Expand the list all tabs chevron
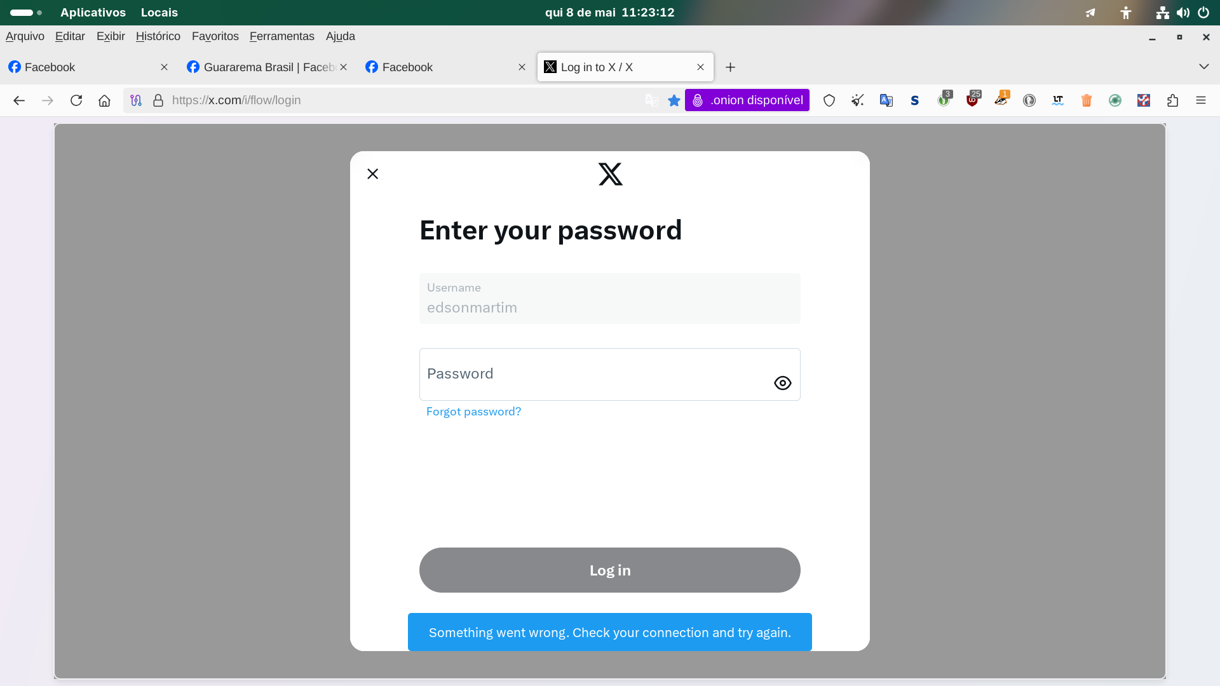Viewport: 1220px width, 686px height. 1203,67
